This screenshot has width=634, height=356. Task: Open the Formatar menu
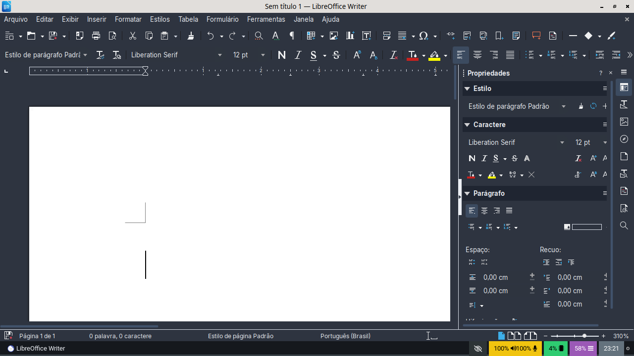[128, 19]
